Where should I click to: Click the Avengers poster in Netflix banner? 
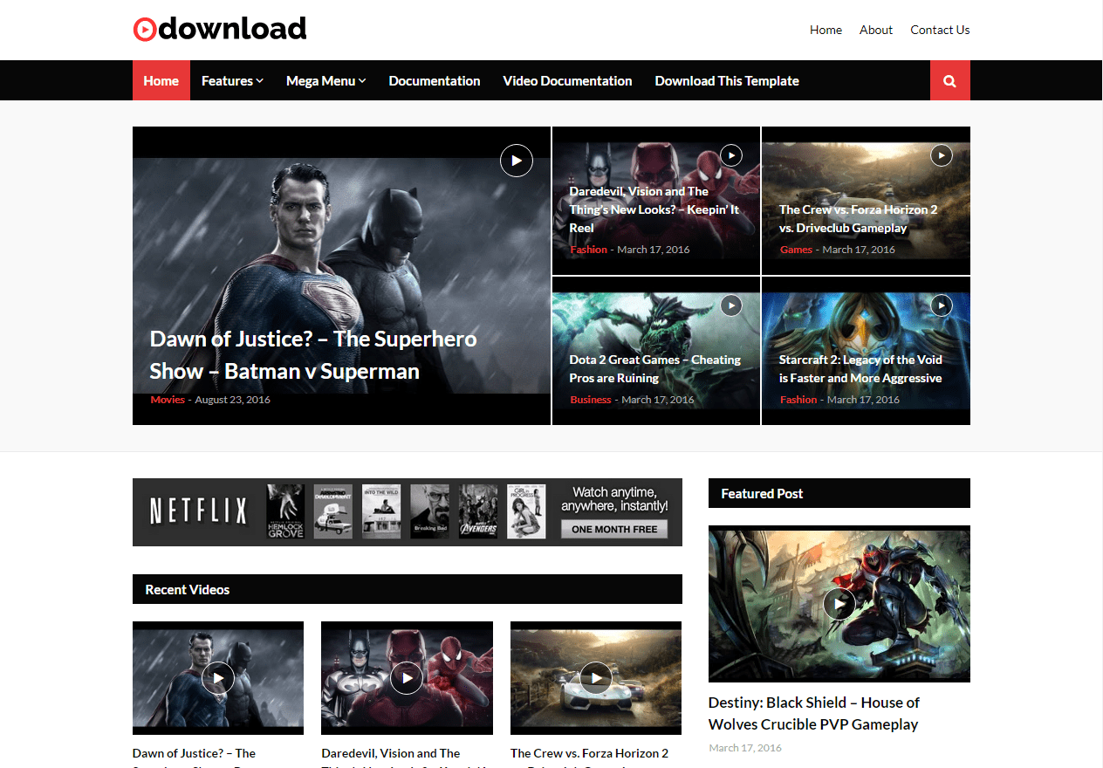pos(478,511)
